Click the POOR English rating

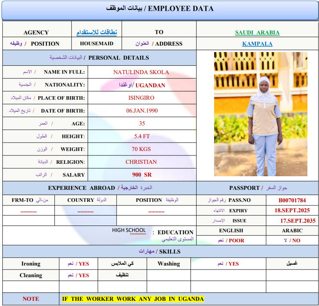click(x=236, y=241)
